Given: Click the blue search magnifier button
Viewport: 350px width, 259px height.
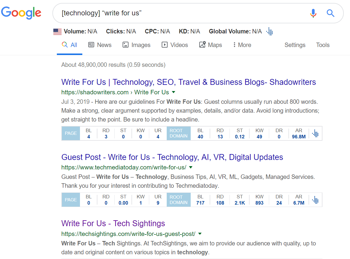Looking at the screenshot, I should (x=330, y=13).
